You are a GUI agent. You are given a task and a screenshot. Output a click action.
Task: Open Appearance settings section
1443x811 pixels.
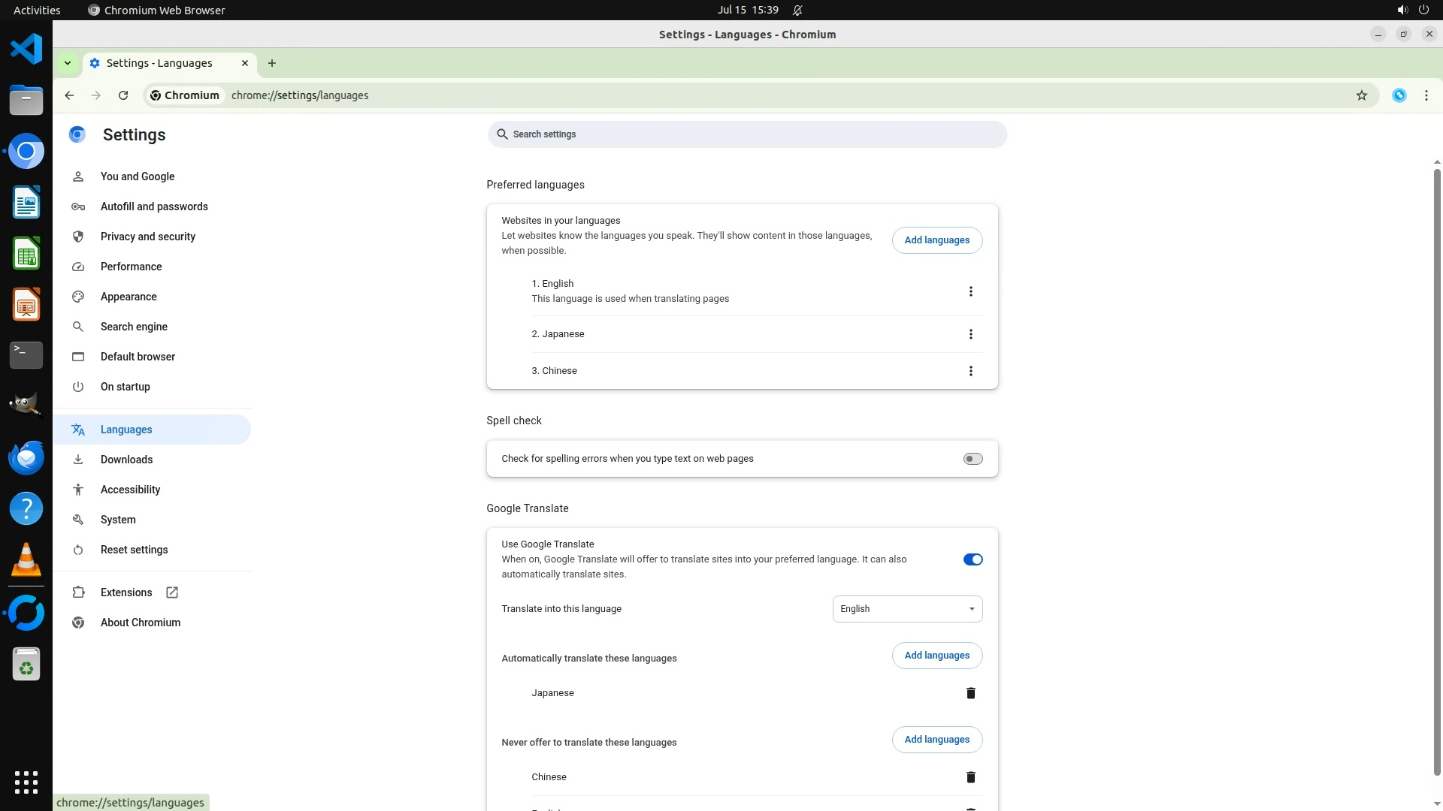click(129, 297)
